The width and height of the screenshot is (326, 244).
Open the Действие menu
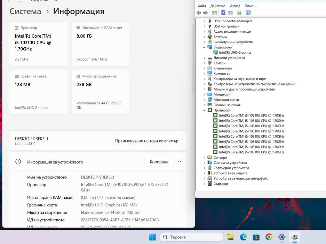coord(218,6)
